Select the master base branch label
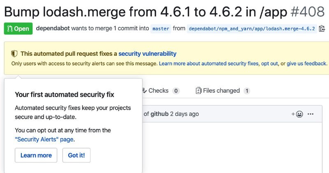Image resolution: width=329 pixels, height=173 pixels. tap(160, 29)
